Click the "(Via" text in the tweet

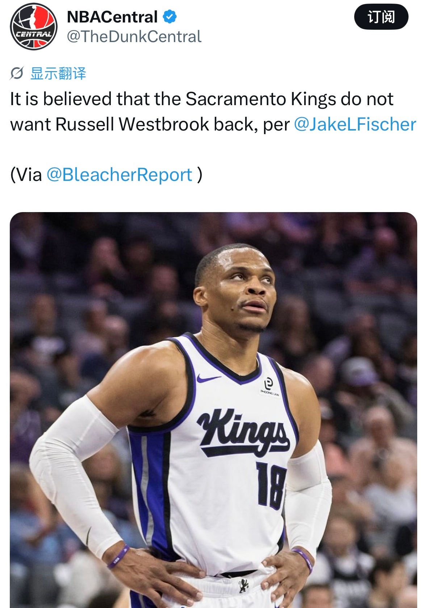click(26, 175)
